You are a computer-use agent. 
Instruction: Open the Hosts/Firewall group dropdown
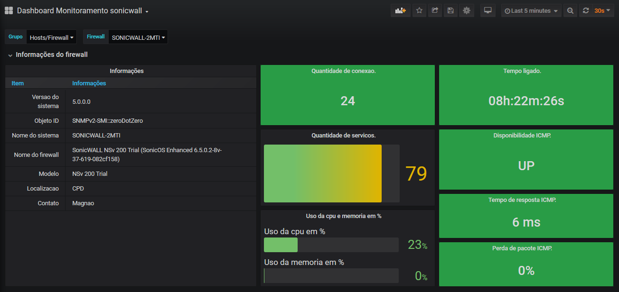51,37
